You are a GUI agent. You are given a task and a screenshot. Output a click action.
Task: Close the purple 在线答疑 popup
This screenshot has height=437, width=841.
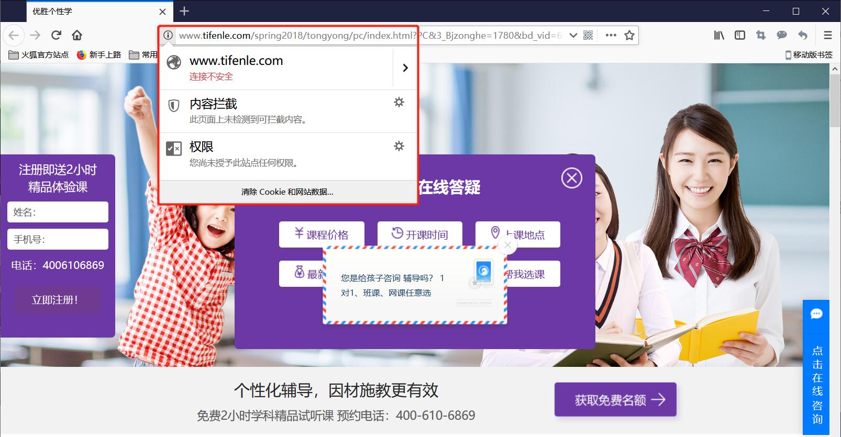click(x=571, y=178)
